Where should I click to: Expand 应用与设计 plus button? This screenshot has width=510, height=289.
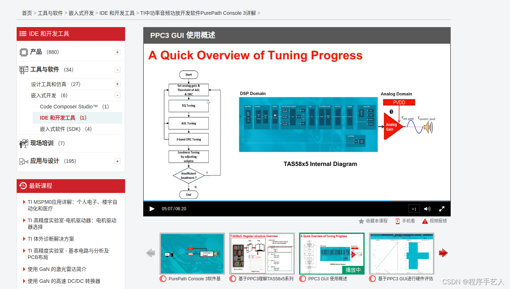tap(118, 161)
